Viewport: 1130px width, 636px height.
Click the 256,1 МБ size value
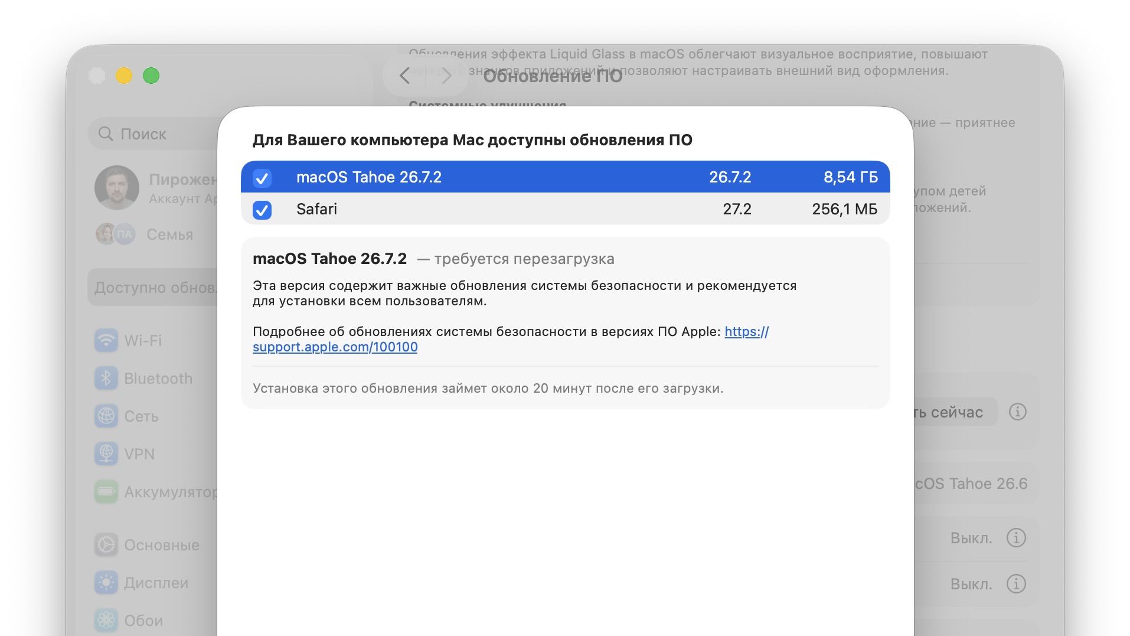coord(845,209)
